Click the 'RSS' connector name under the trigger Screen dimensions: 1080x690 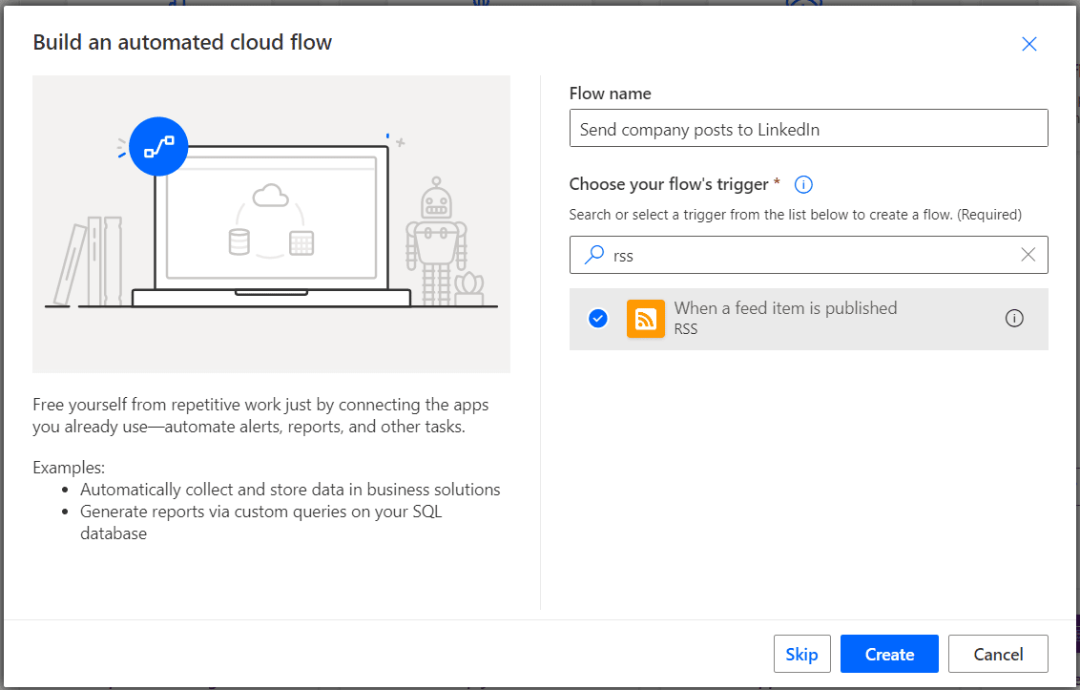coord(686,329)
